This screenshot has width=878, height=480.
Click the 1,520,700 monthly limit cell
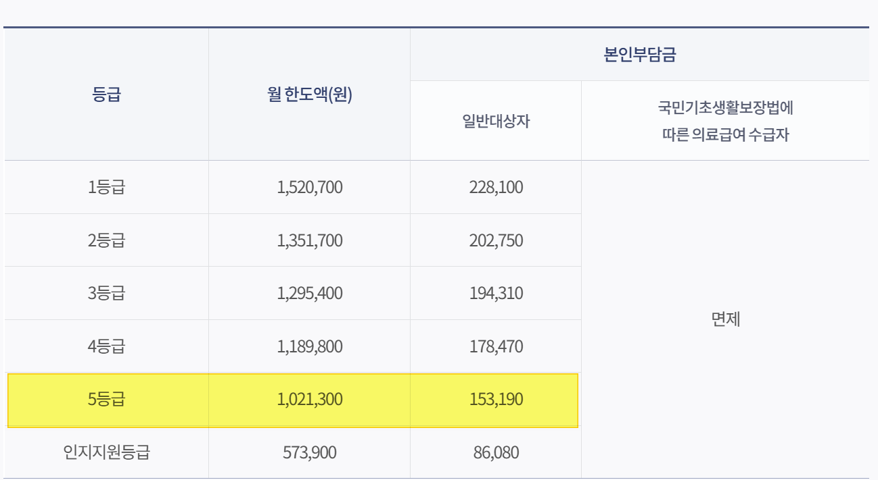(x=308, y=187)
